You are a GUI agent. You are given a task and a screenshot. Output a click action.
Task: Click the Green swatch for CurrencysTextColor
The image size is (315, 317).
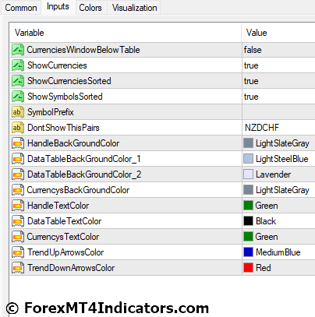[x=248, y=237]
